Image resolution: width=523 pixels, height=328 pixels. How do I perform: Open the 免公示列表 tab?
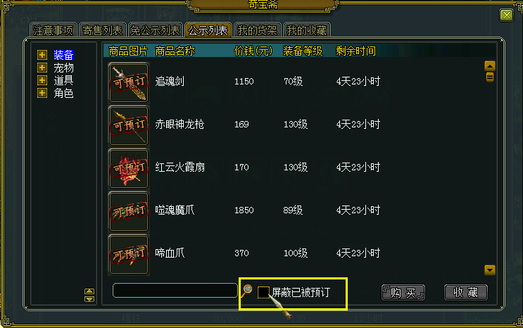[155, 30]
